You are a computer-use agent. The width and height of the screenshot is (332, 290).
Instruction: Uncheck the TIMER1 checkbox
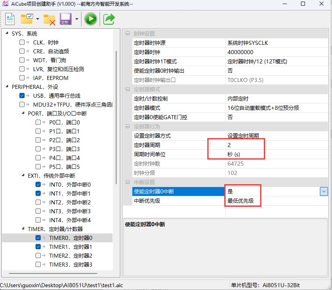pos(38,247)
